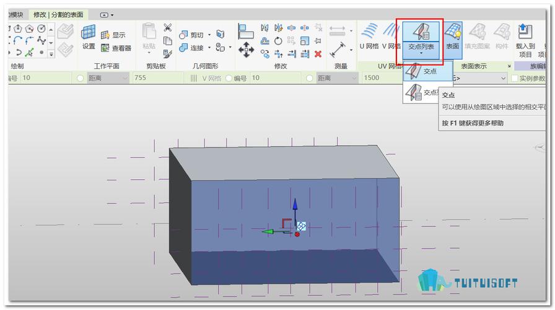
Task: Click the distance field showing 755
Action: click(x=158, y=78)
